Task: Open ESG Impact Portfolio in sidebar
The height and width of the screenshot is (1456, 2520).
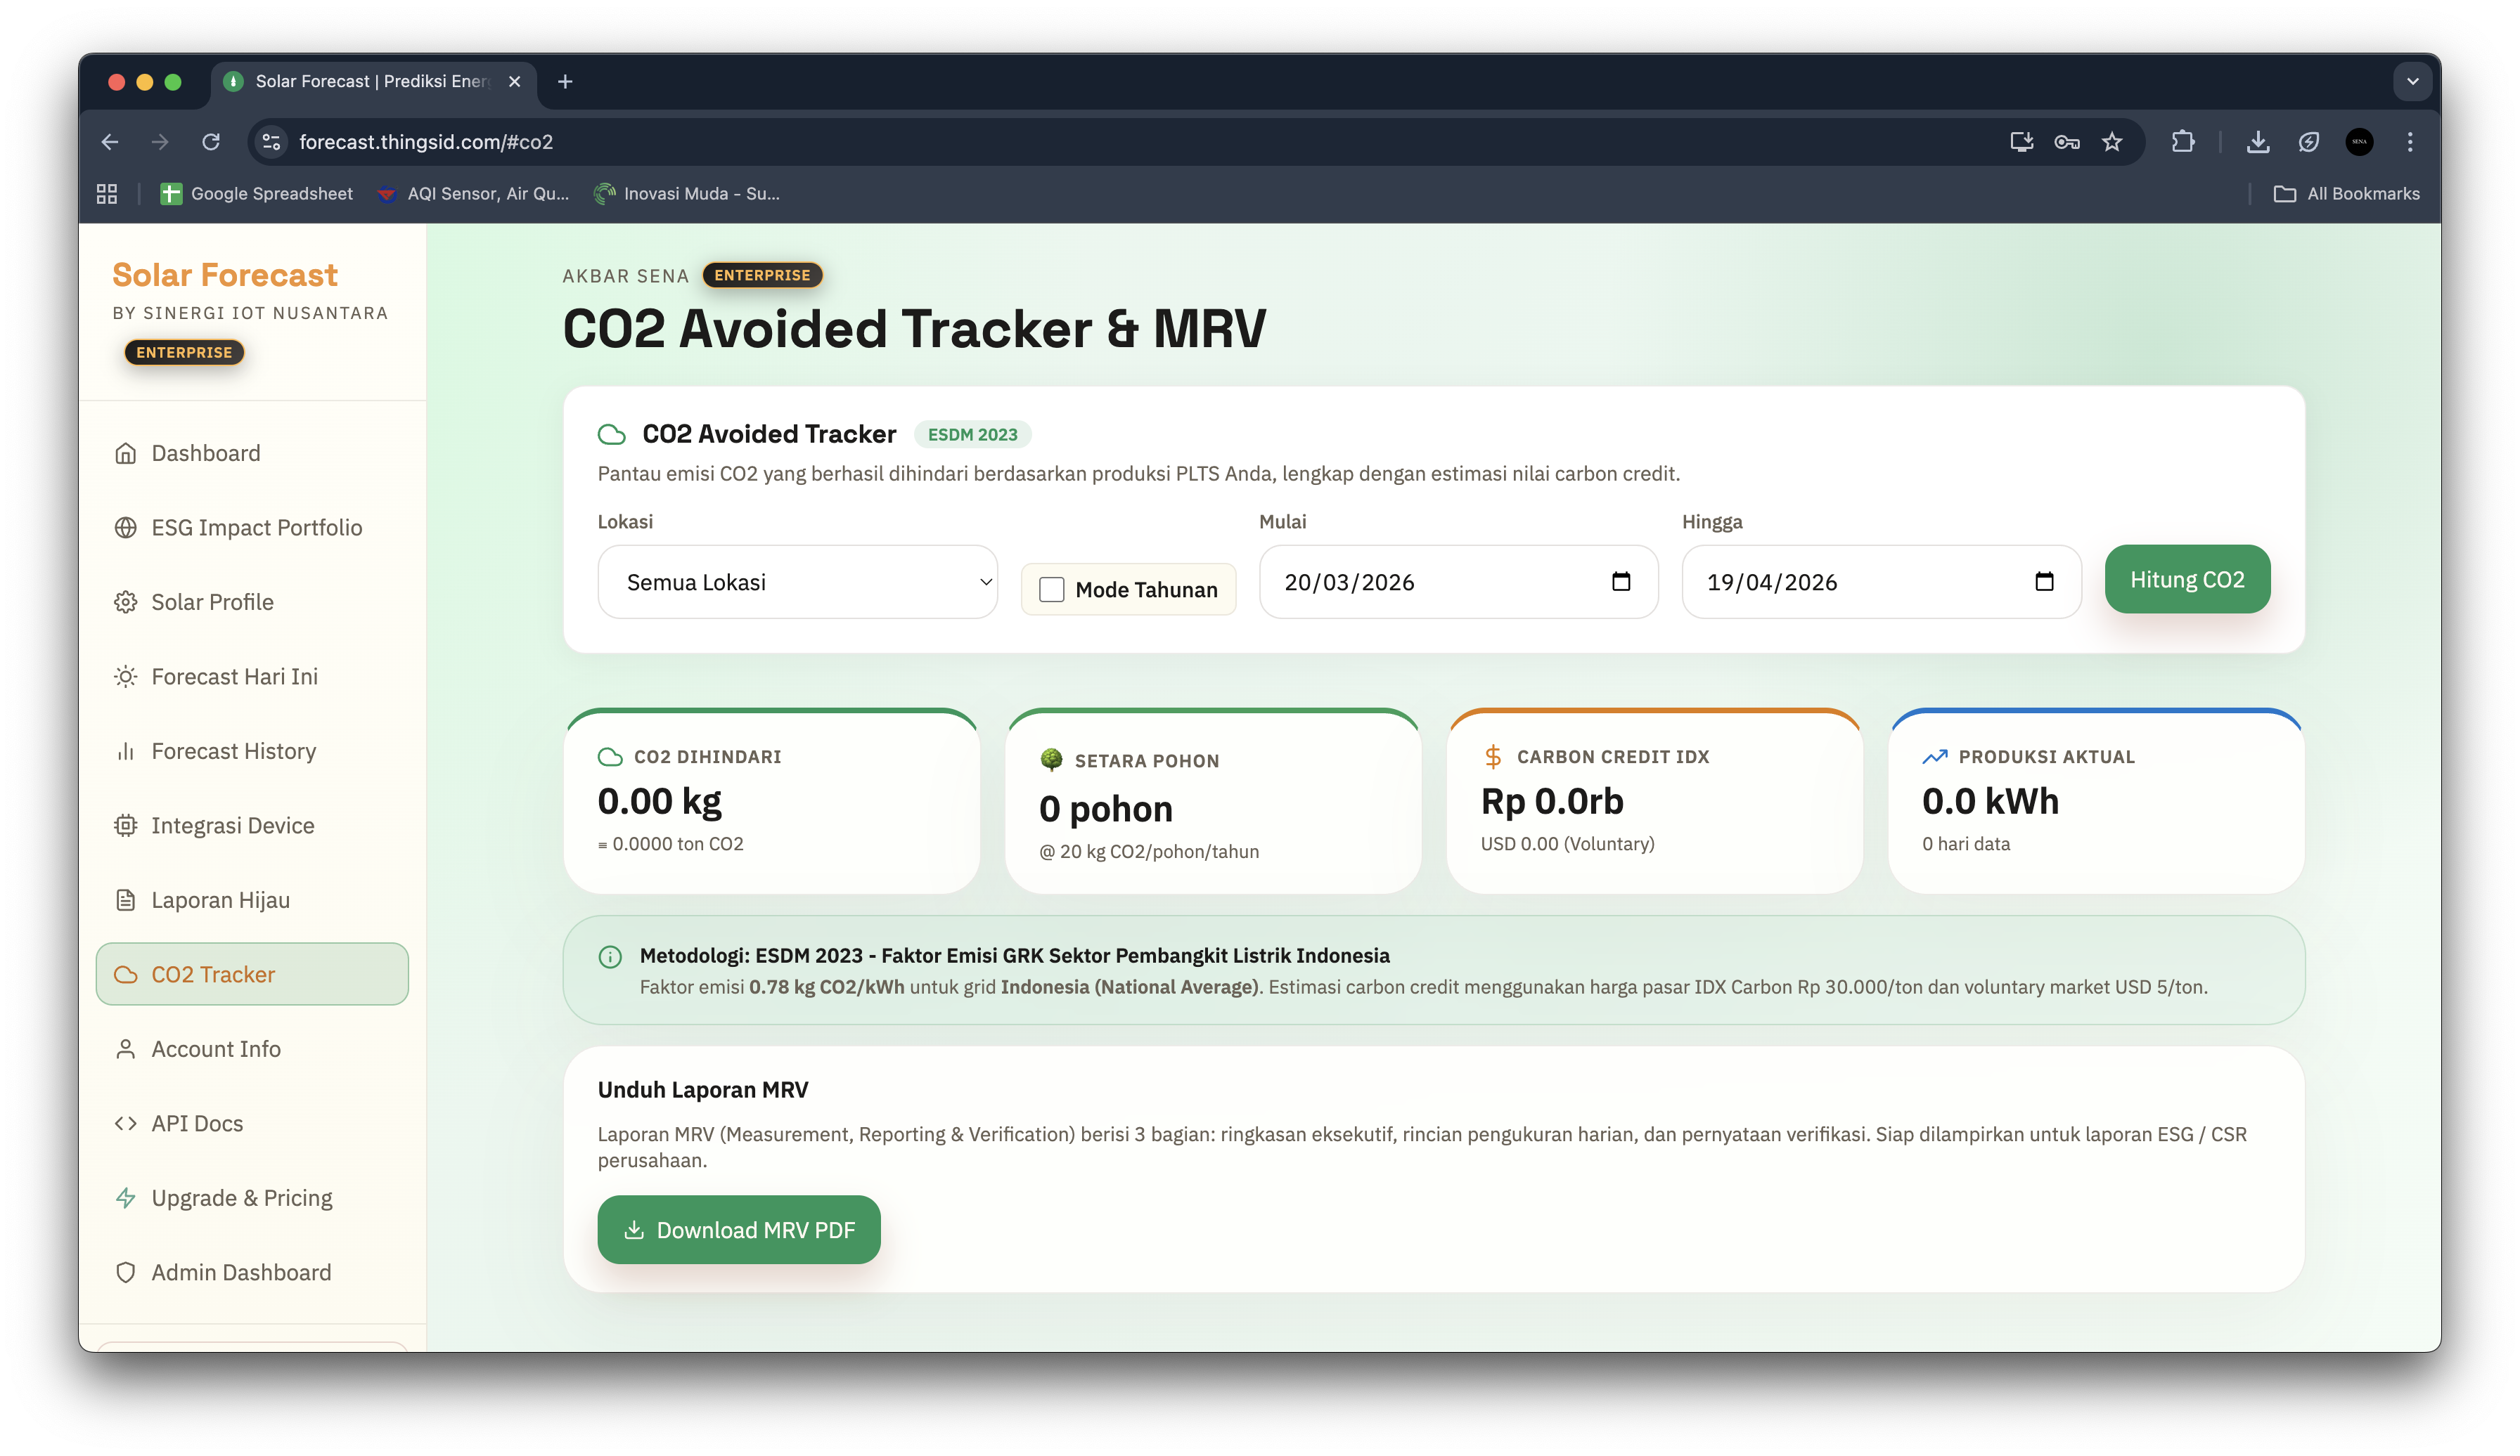Action: pos(256,528)
